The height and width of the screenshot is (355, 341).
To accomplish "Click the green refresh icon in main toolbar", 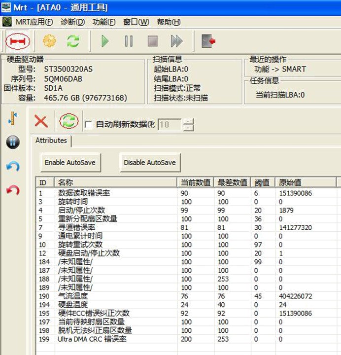I will [73, 41].
